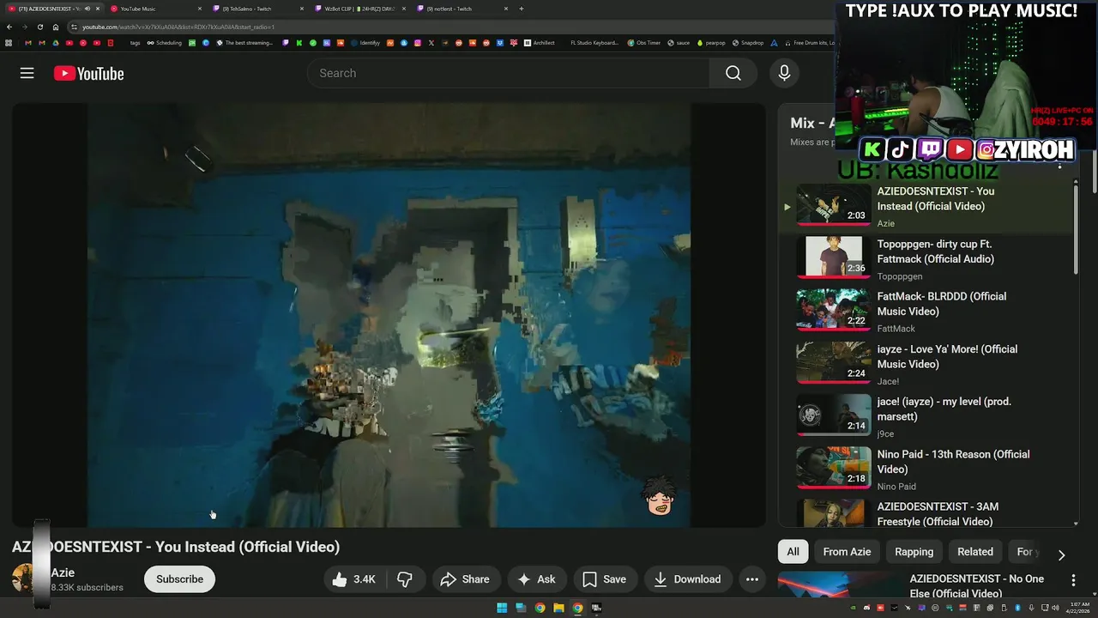
Task: View site information icon in address bar
Action: tap(74, 27)
